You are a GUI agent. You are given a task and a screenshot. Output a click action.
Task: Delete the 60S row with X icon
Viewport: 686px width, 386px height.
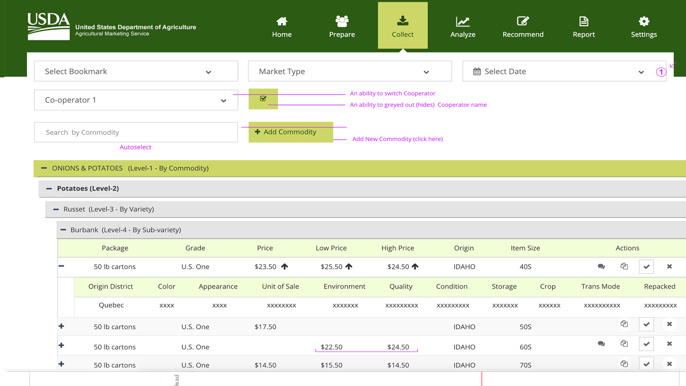click(670, 344)
